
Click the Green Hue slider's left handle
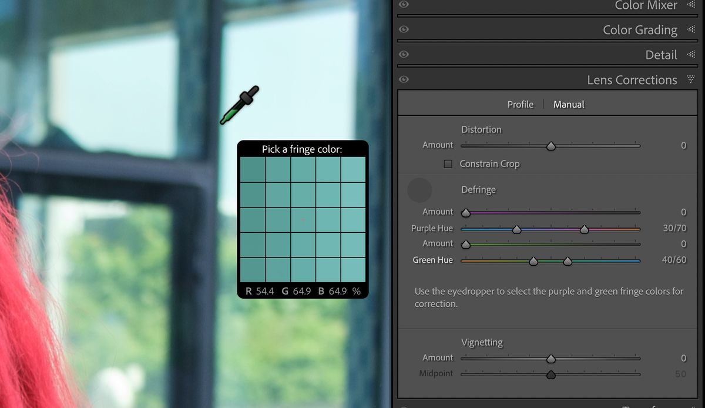coord(533,260)
